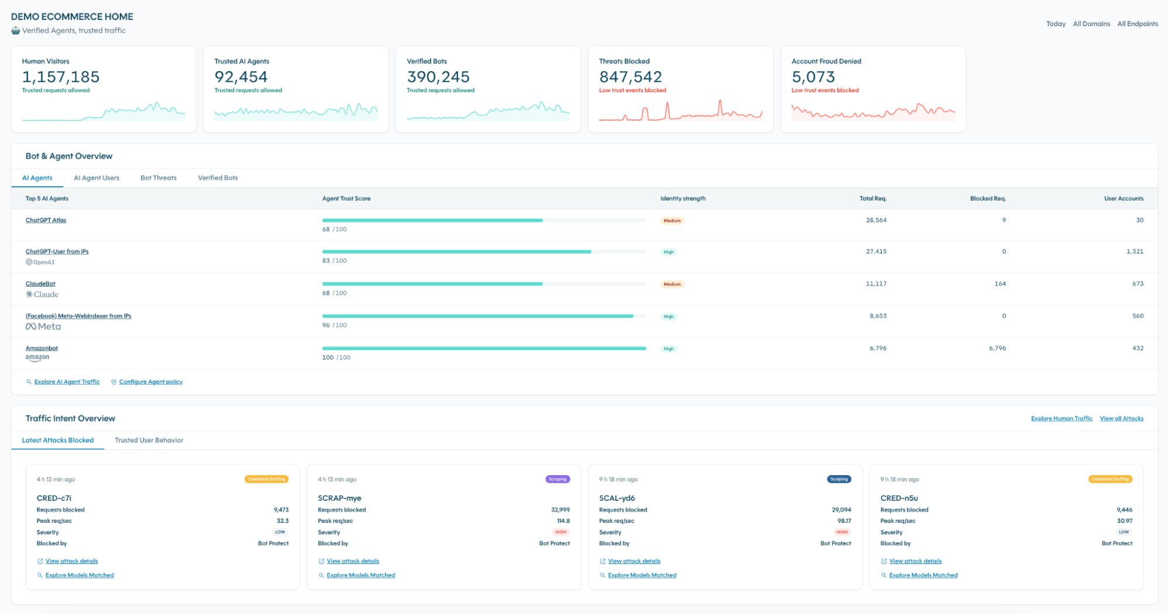Screen dimensions: 1168x614
Task: Click the 847,542 Threats Blocked value
Action: 630,77
